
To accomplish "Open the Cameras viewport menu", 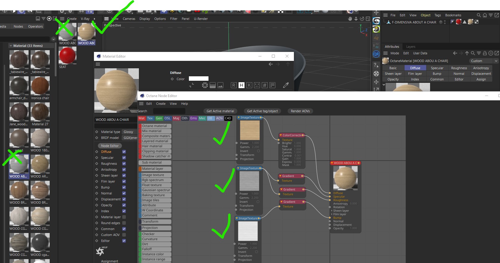I will [x=129, y=19].
